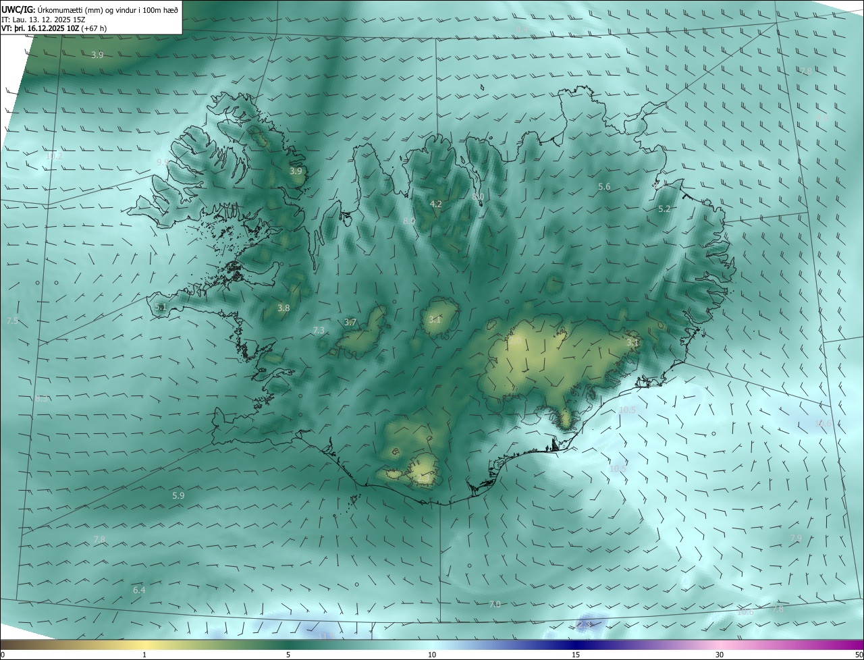Image resolution: width=864 pixels, height=660 pixels.
Task: Click the 5.9 value southwest of Iceland
Action: click(x=178, y=495)
